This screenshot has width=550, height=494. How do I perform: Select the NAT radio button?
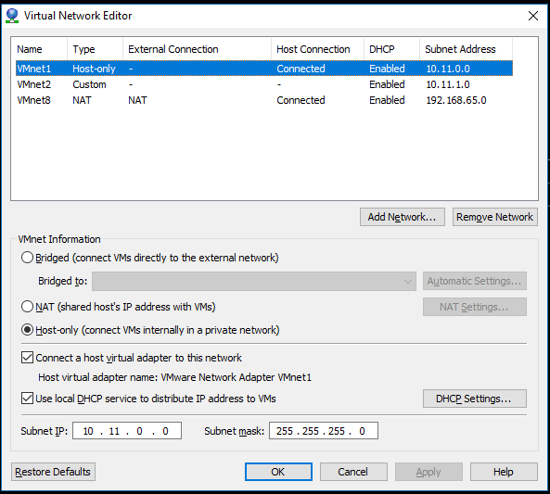[x=27, y=307]
